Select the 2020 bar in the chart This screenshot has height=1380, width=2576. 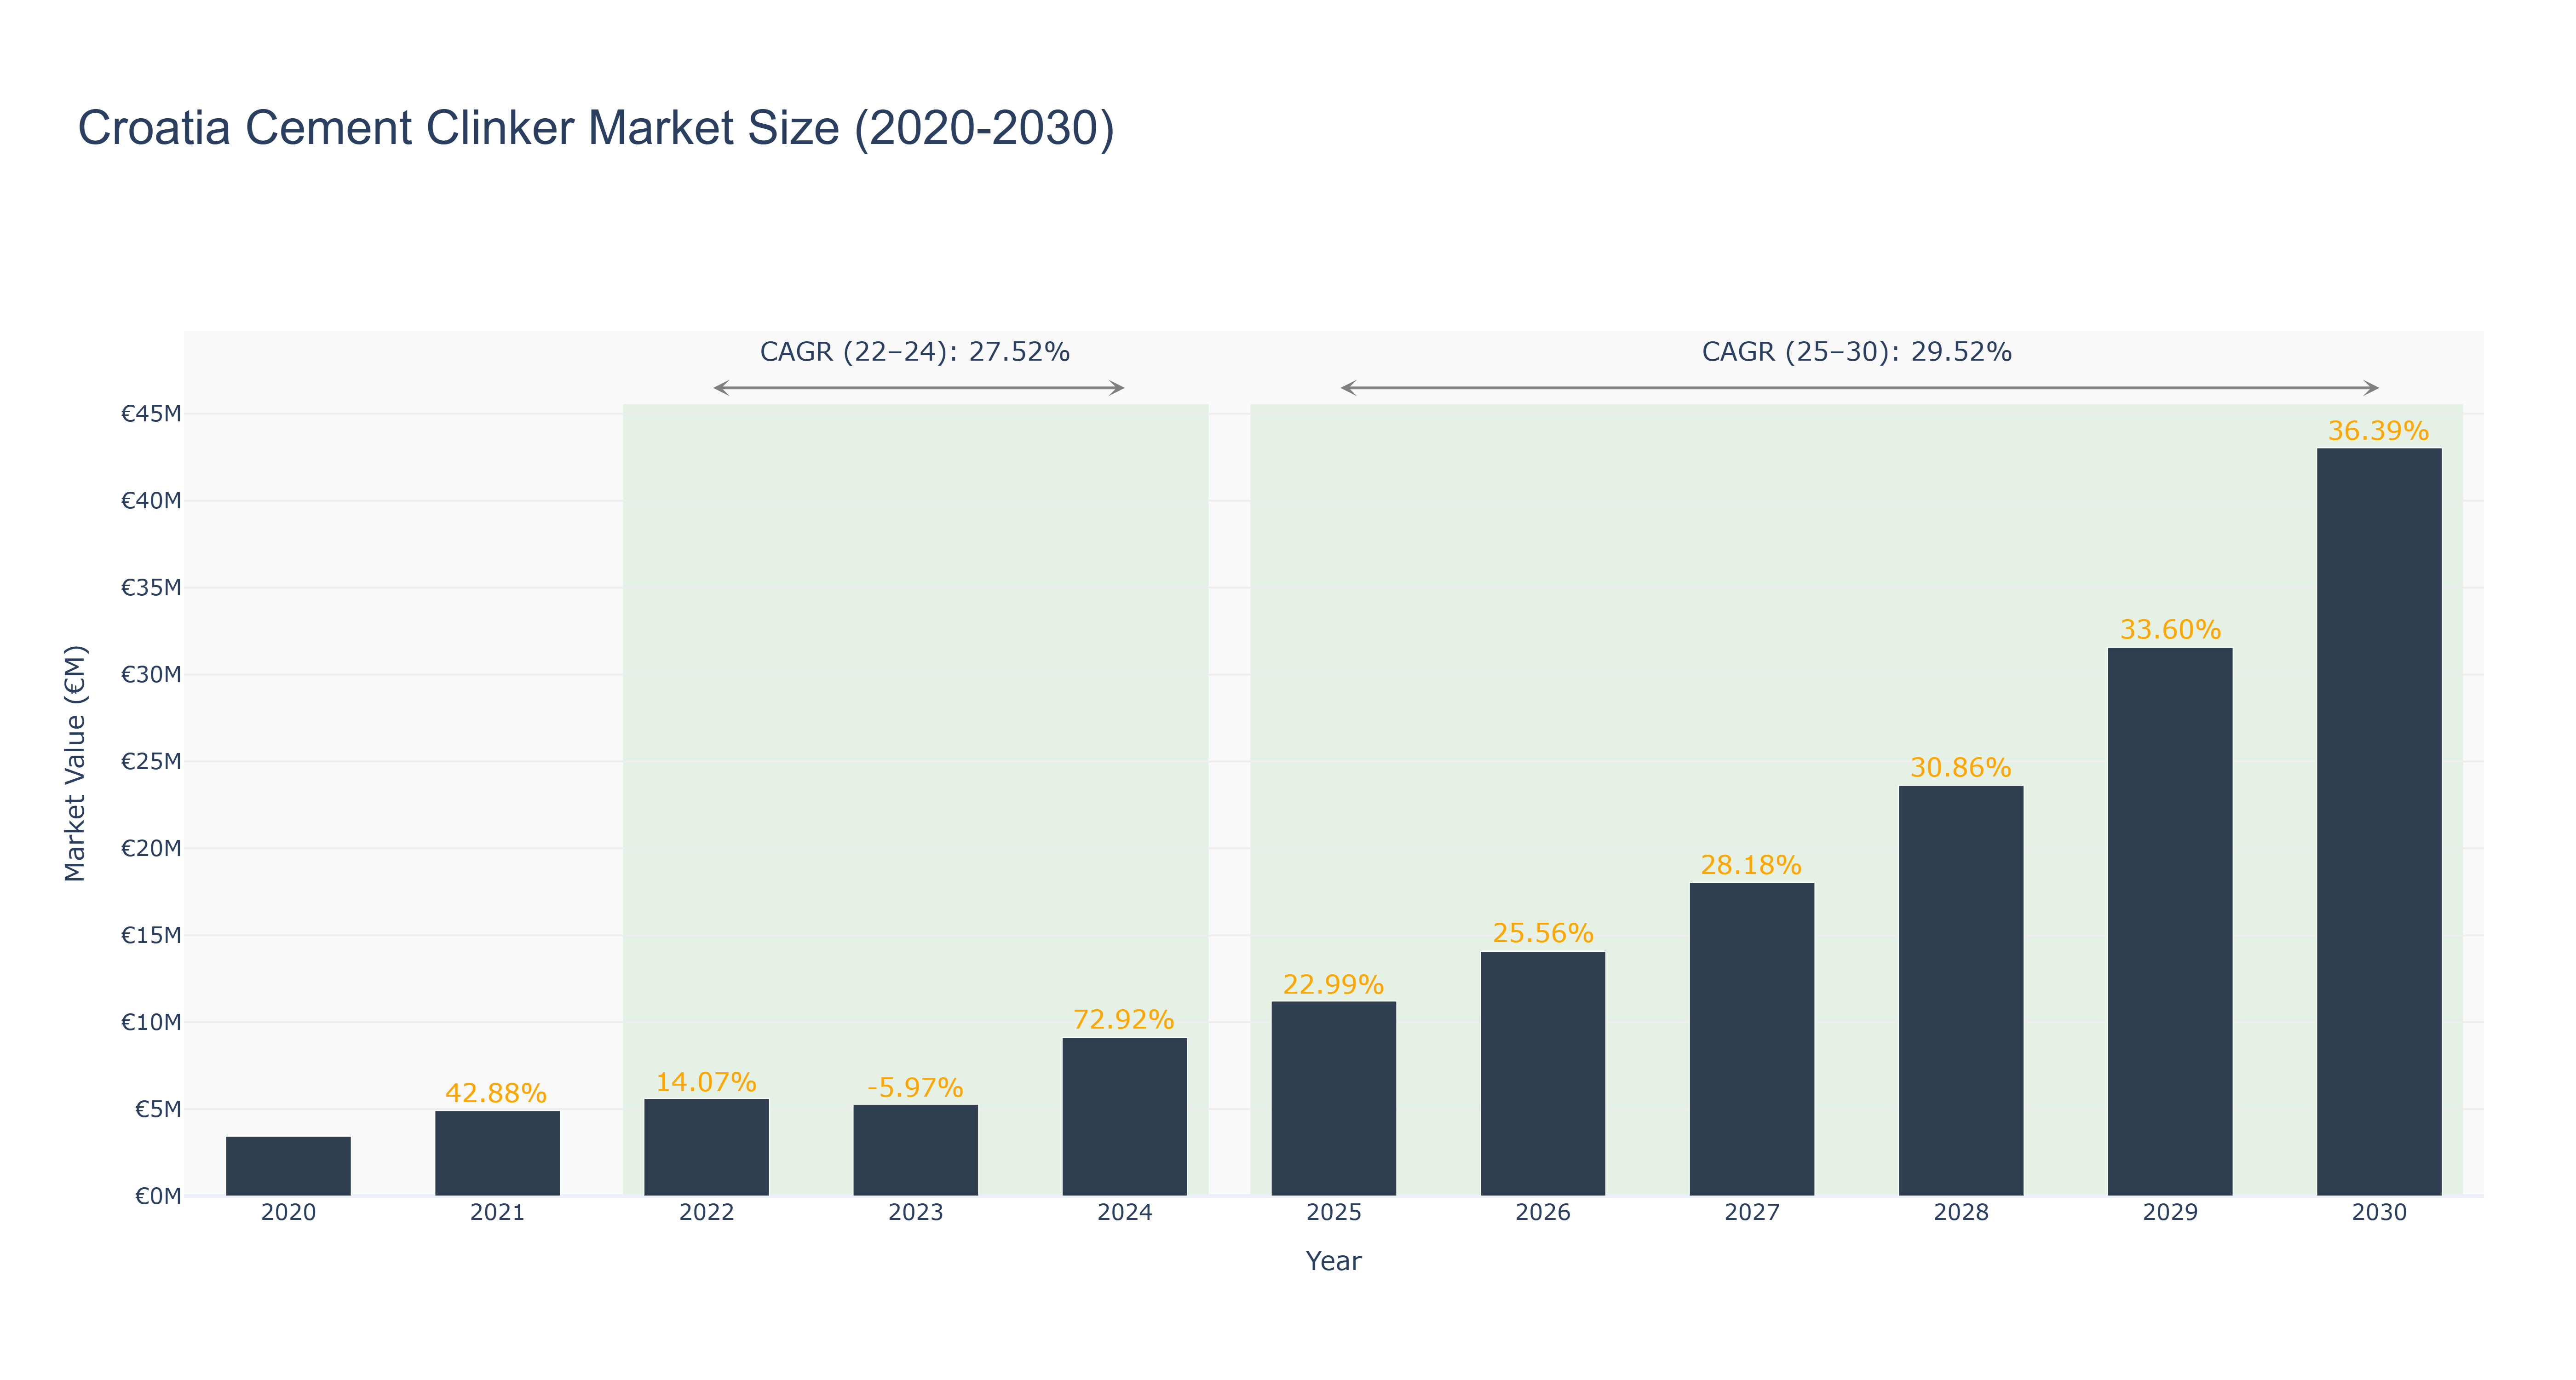[x=289, y=1166]
